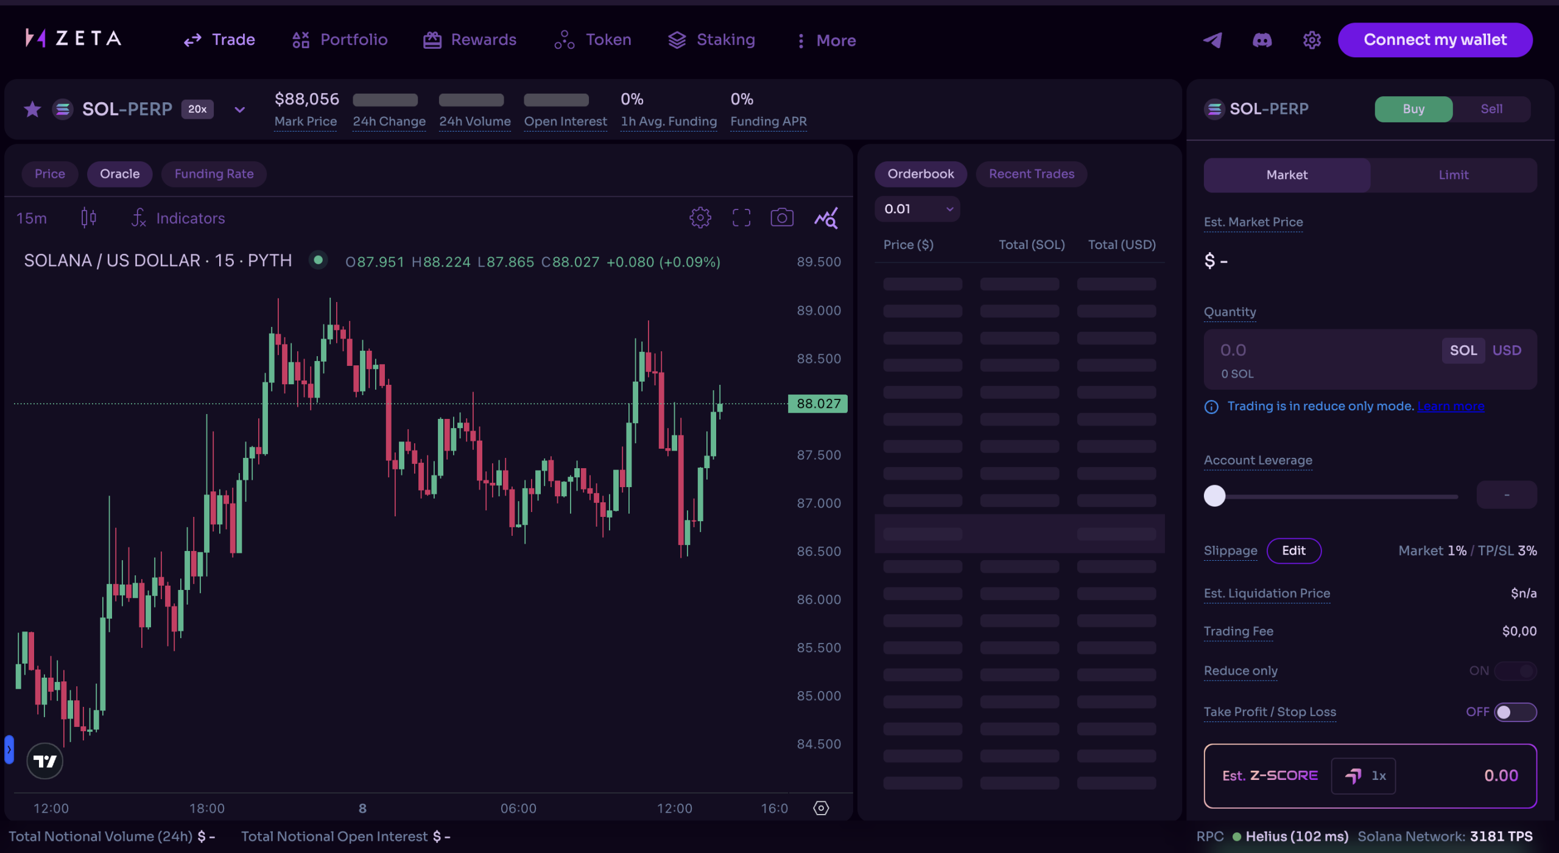Screen dimensions: 1559x853
Task: Click the Account Leverage slider handle
Action: click(x=1214, y=496)
